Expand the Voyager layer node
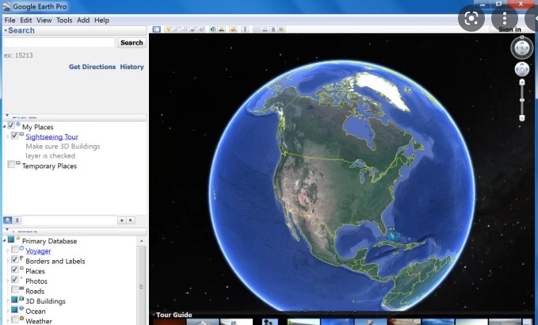 coord(8,250)
